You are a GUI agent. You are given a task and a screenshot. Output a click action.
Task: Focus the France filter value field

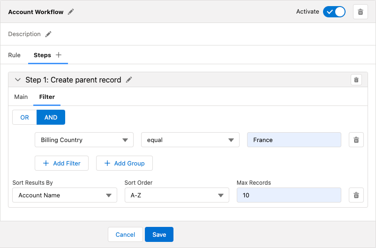[x=294, y=140]
